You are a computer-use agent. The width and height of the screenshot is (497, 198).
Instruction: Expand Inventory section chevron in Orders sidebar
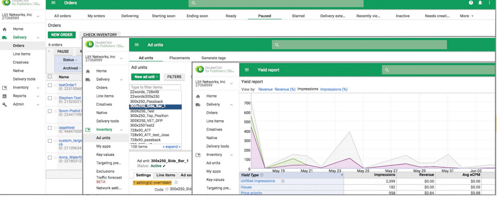pyautogui.click(x=38, y=88)
